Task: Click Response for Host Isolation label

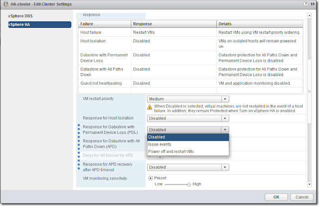Action: [x=108, y=118]
